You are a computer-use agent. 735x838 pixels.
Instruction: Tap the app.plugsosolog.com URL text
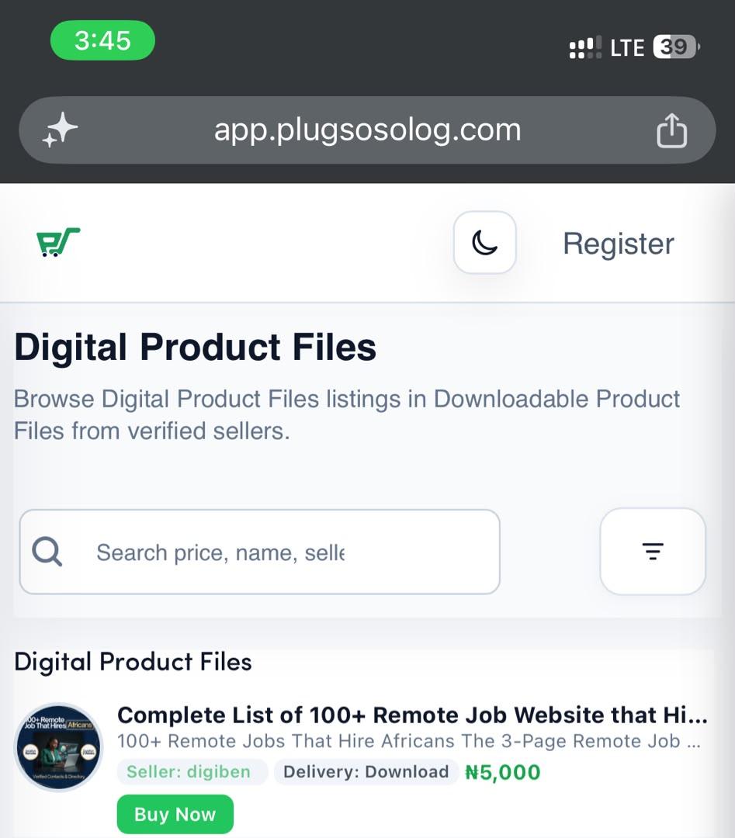(x=367, y=130)
